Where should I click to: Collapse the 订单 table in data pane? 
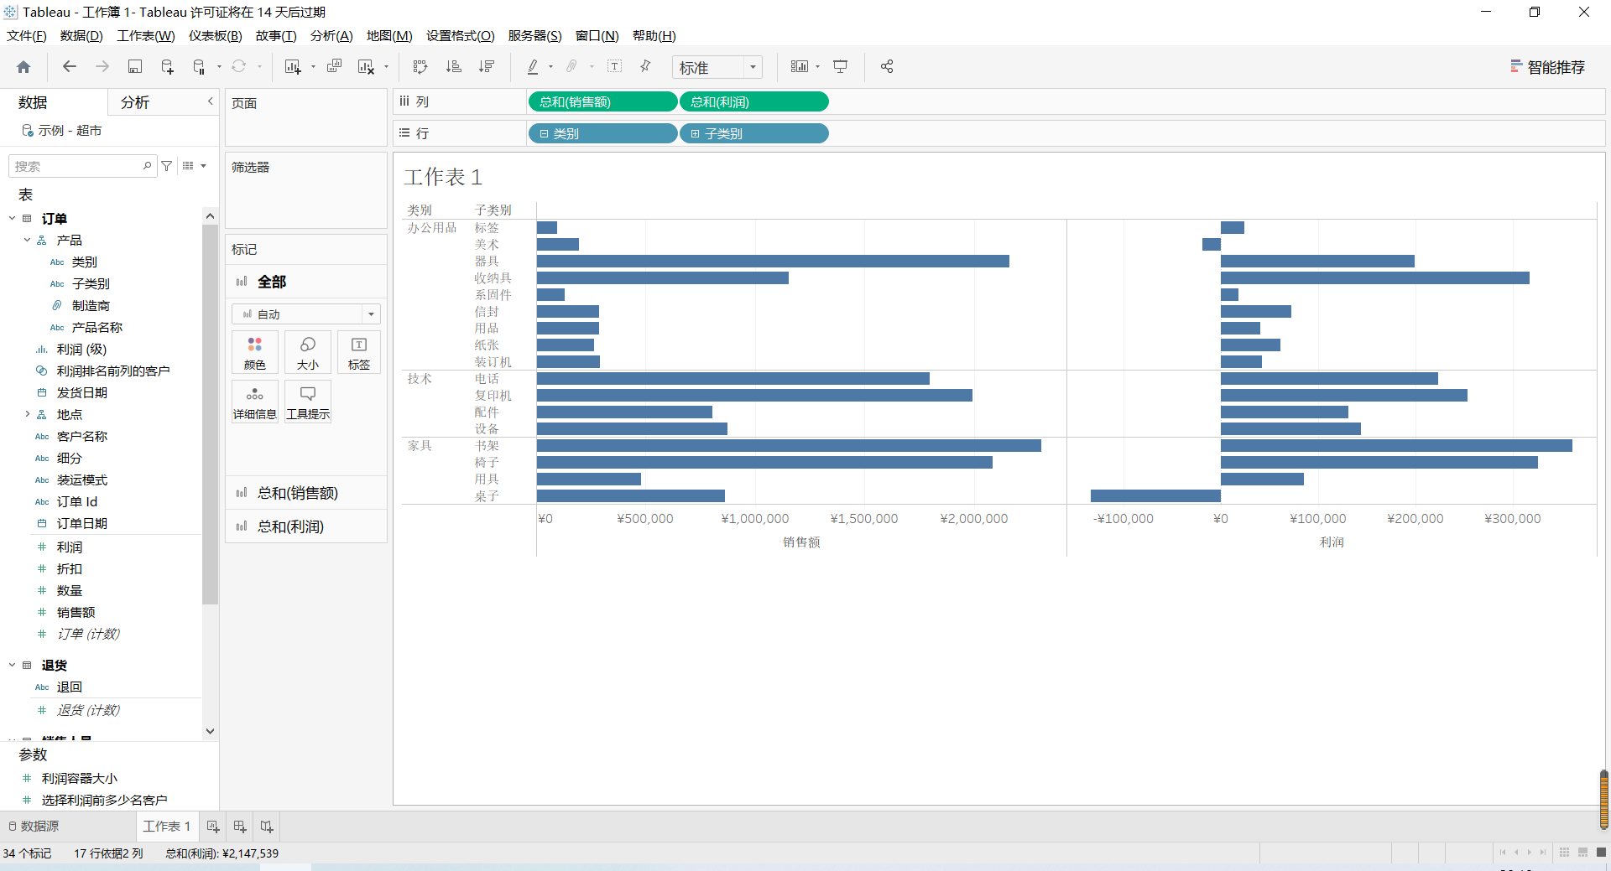coord(12,218)
